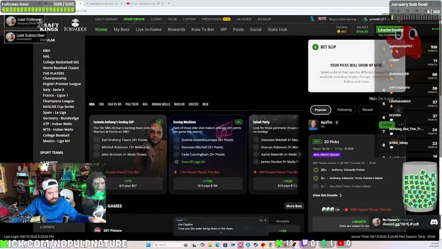Open the Stats Hub menu item
The width and height of the screenshot is (442, 249).
coord(277,29)
